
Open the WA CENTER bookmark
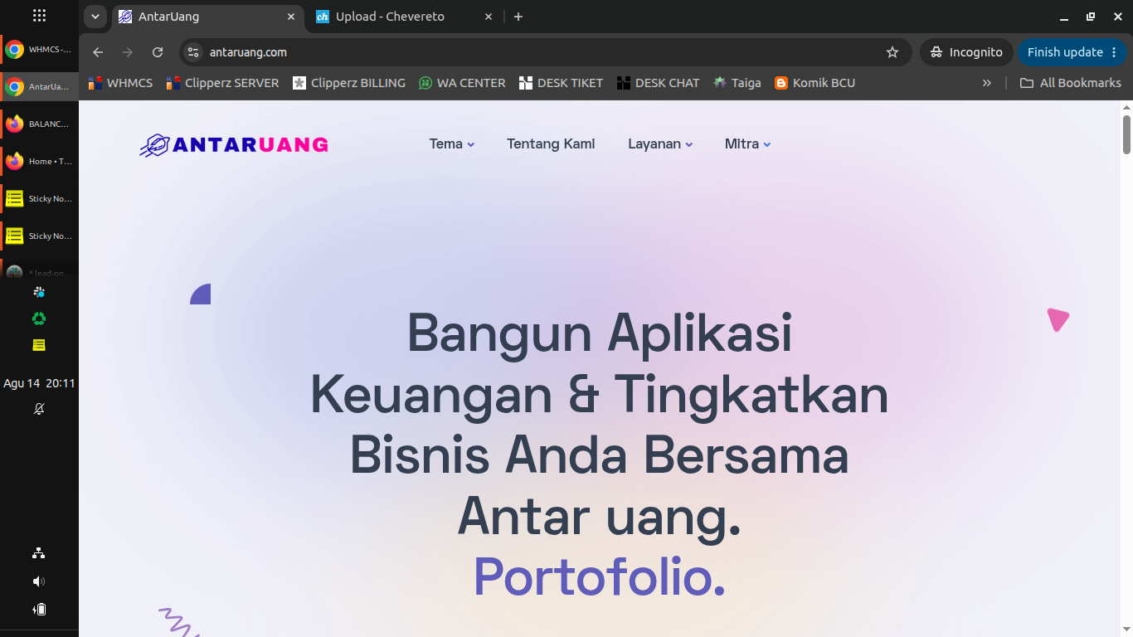[462, 83]
